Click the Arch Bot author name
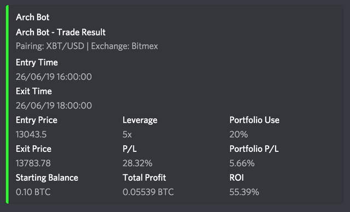Image resolution: width=350 pixels, height=212 pixels. (33, 17)
